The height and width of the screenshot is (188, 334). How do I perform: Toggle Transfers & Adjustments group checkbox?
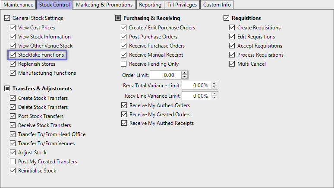[x=7, y=89]
